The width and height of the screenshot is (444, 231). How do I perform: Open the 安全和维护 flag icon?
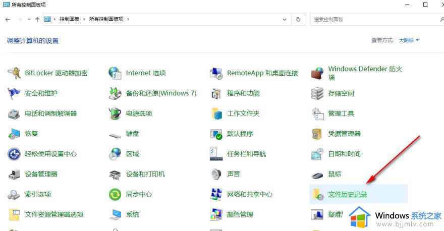click(14, 93)
